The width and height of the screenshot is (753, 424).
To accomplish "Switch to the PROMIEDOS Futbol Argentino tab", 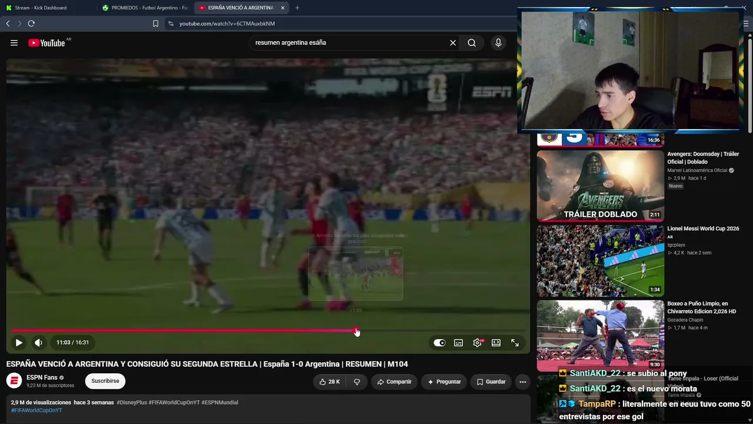I will click(x=145, y=8).
